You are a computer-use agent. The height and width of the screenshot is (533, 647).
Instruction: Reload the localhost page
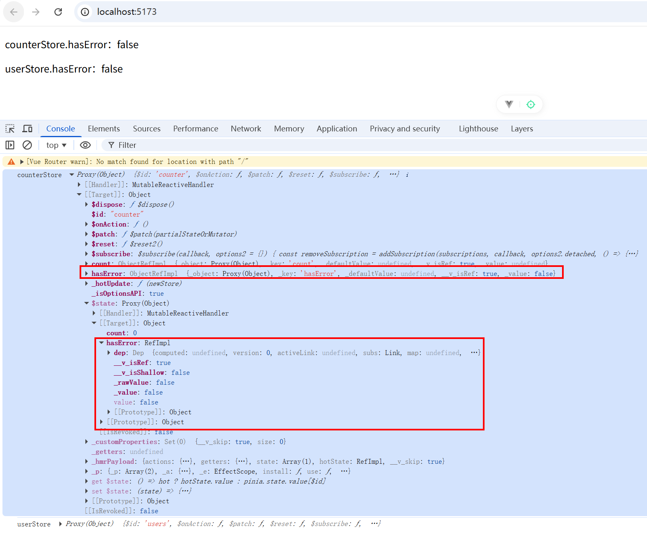(58, 12)
